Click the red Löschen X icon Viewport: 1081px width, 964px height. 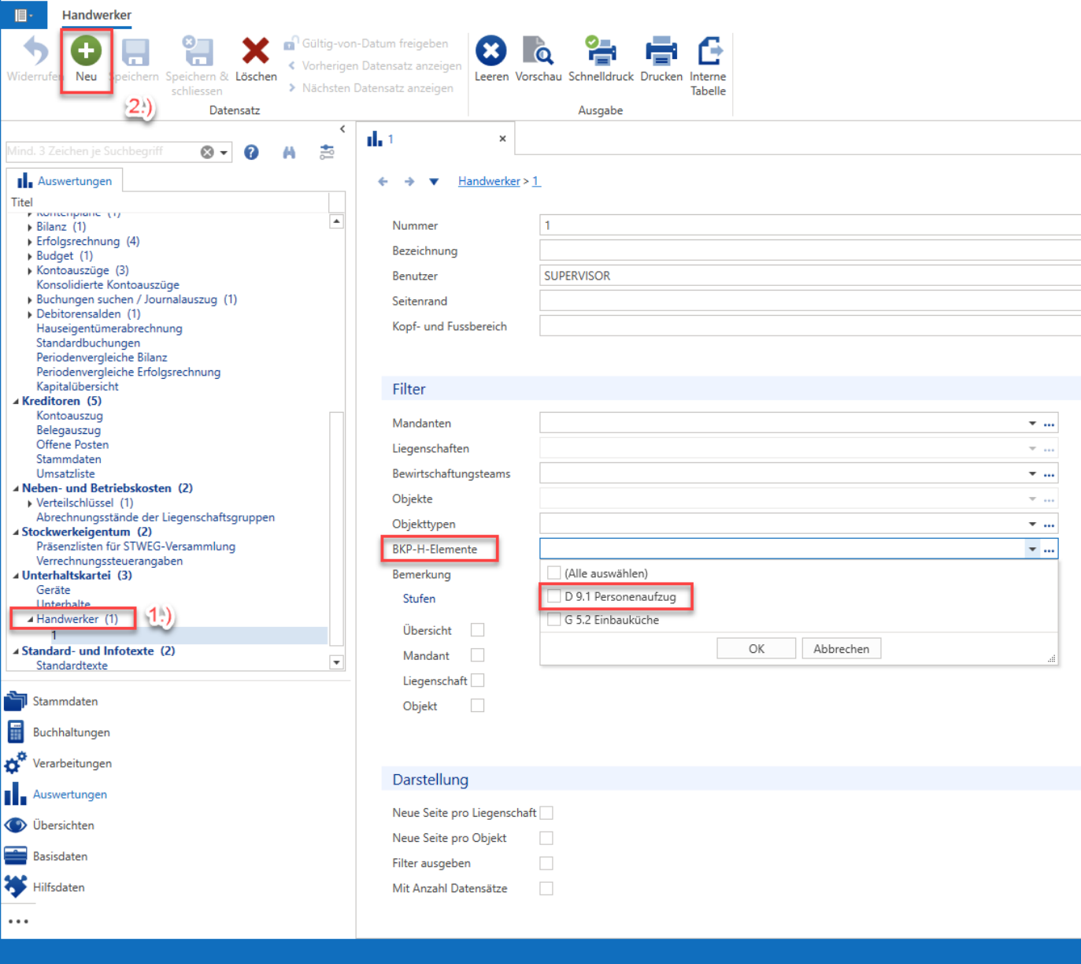click(x=255, y=51)
